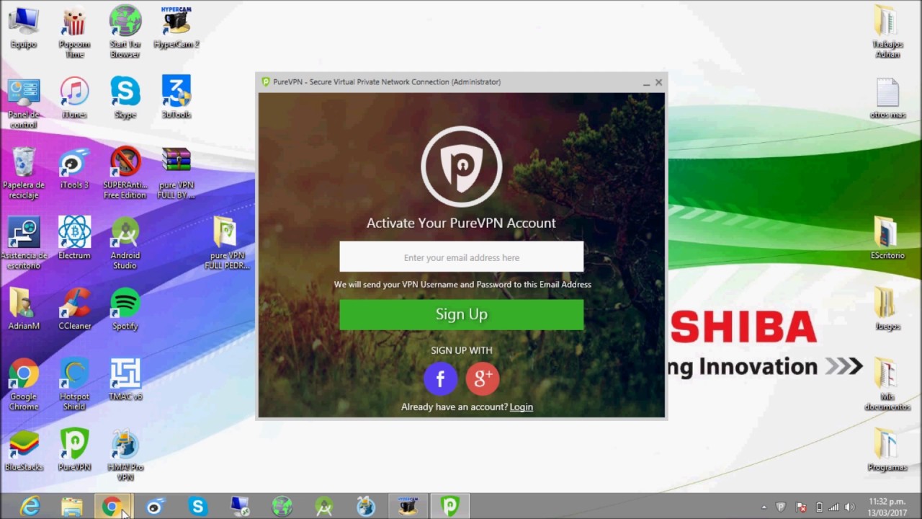The width and height of the screenshot is (922, 519).
Task: Click the battery tray icon
Action: pyautogui.click(x=818, y=507)
